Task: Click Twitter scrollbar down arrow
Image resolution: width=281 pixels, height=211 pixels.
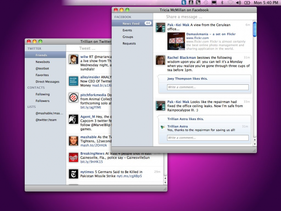Action: pos(165,183)
